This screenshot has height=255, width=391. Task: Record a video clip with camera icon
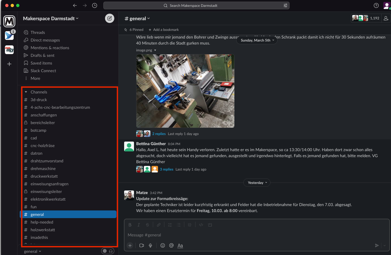(x=142, y=245)
